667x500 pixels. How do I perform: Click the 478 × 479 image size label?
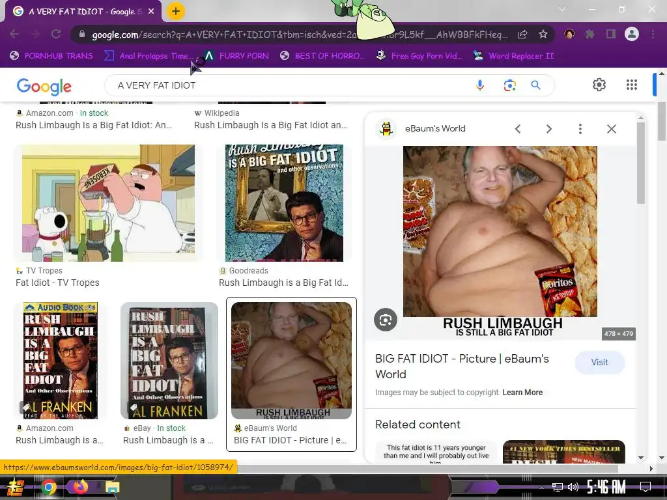(x=619, y=334)
